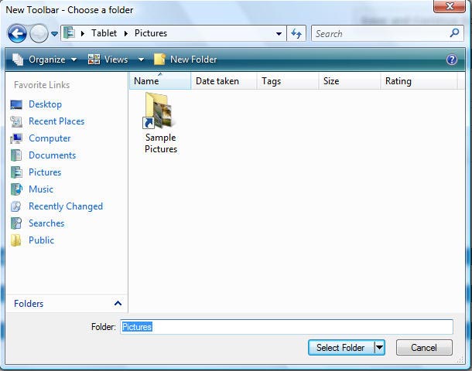Open the Recently Changed link

click(x=66, y=206)
